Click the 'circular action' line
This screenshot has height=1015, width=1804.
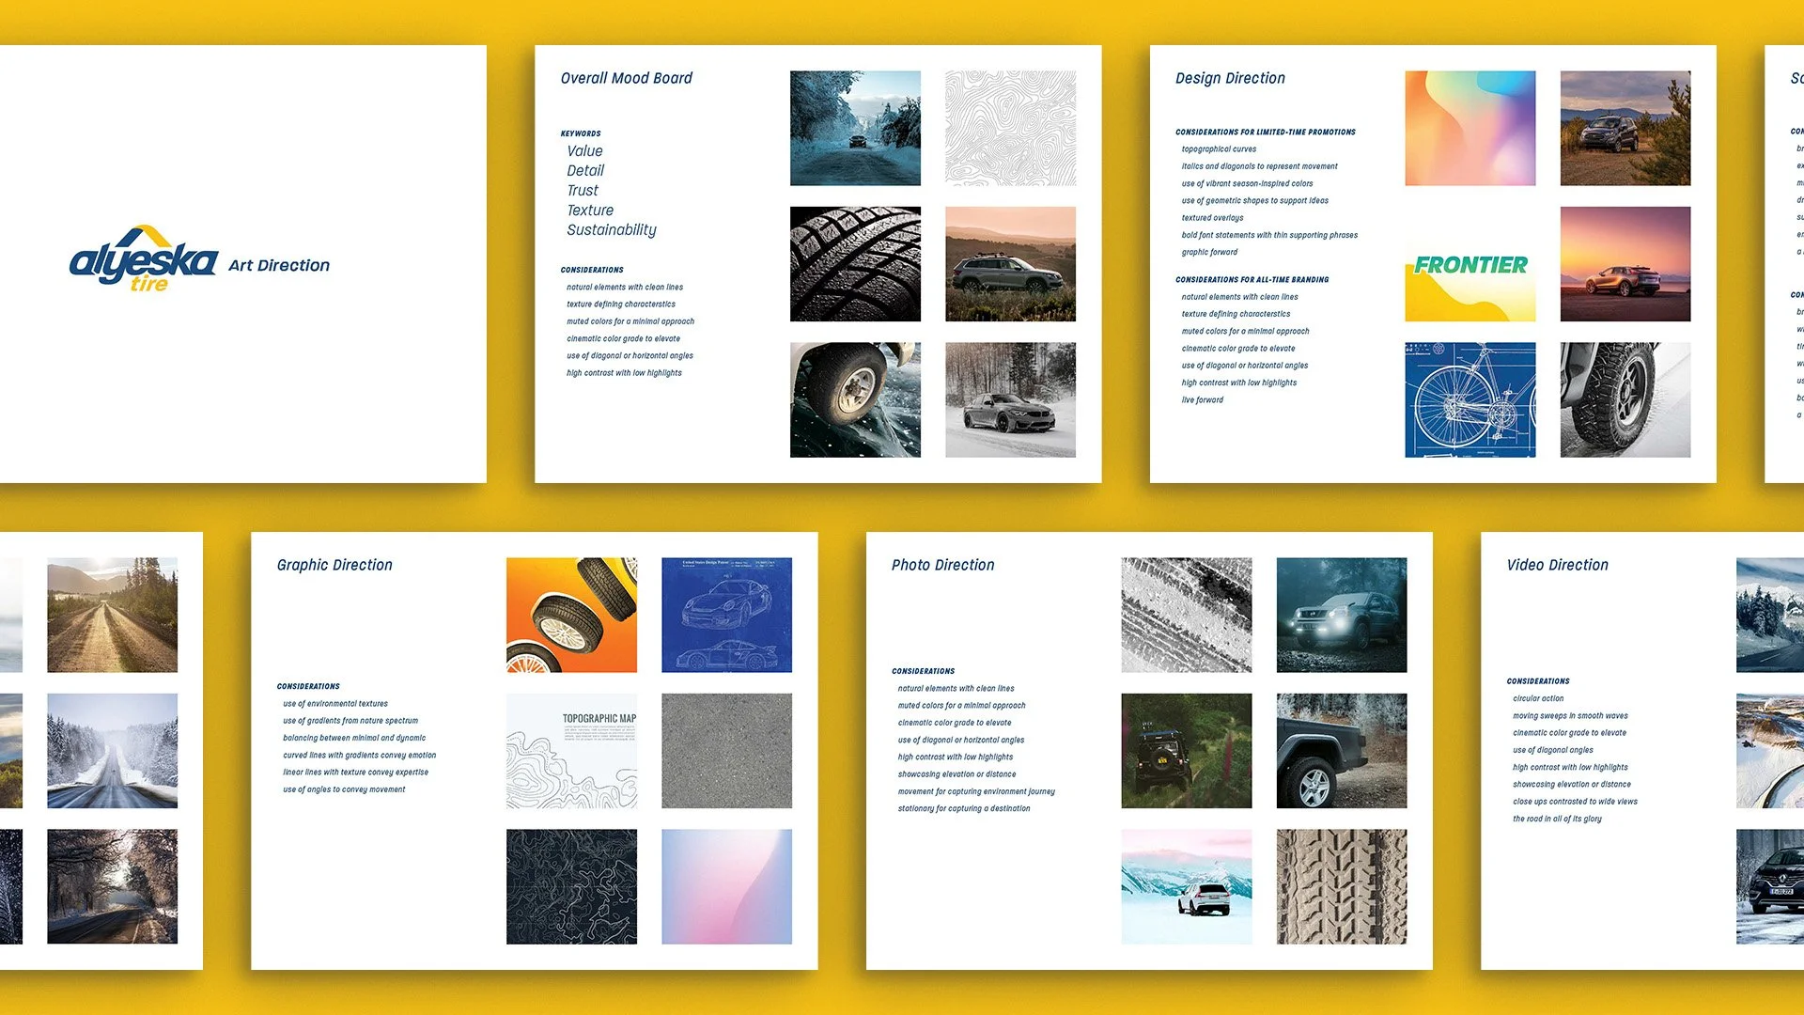click(1538, 699)
